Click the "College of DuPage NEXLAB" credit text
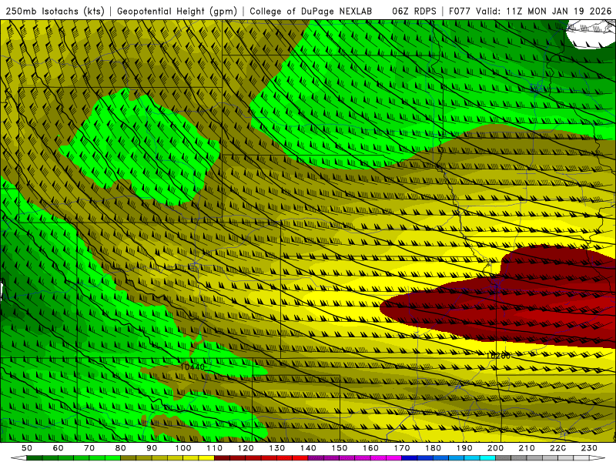 [311, 12]
